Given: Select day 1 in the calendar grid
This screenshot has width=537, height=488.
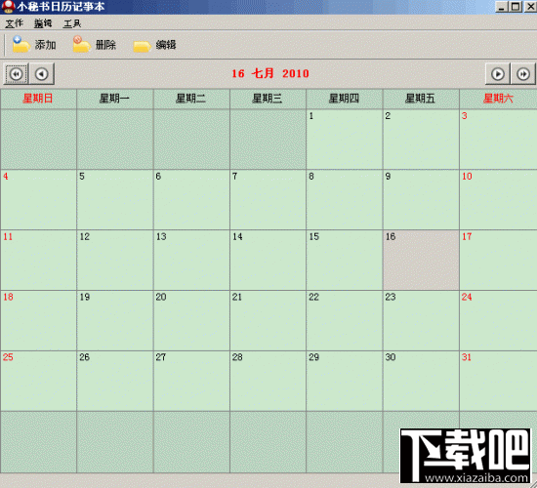Looking at the screenshot, I should [345, 140].
